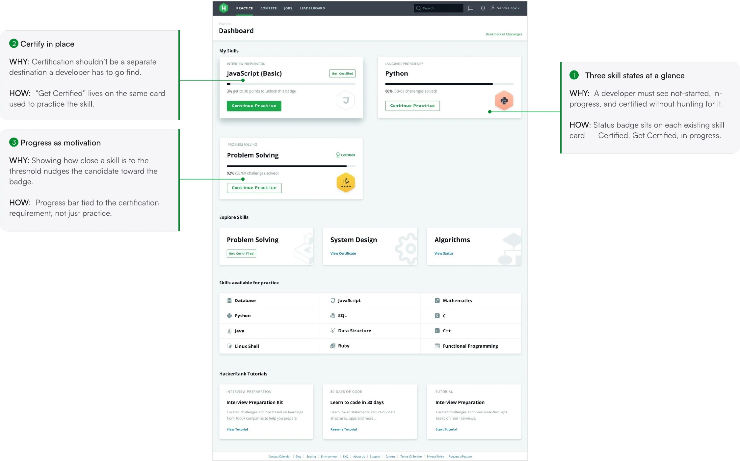
Task: Switch to the Compete tab
Action: coord(268,8)
